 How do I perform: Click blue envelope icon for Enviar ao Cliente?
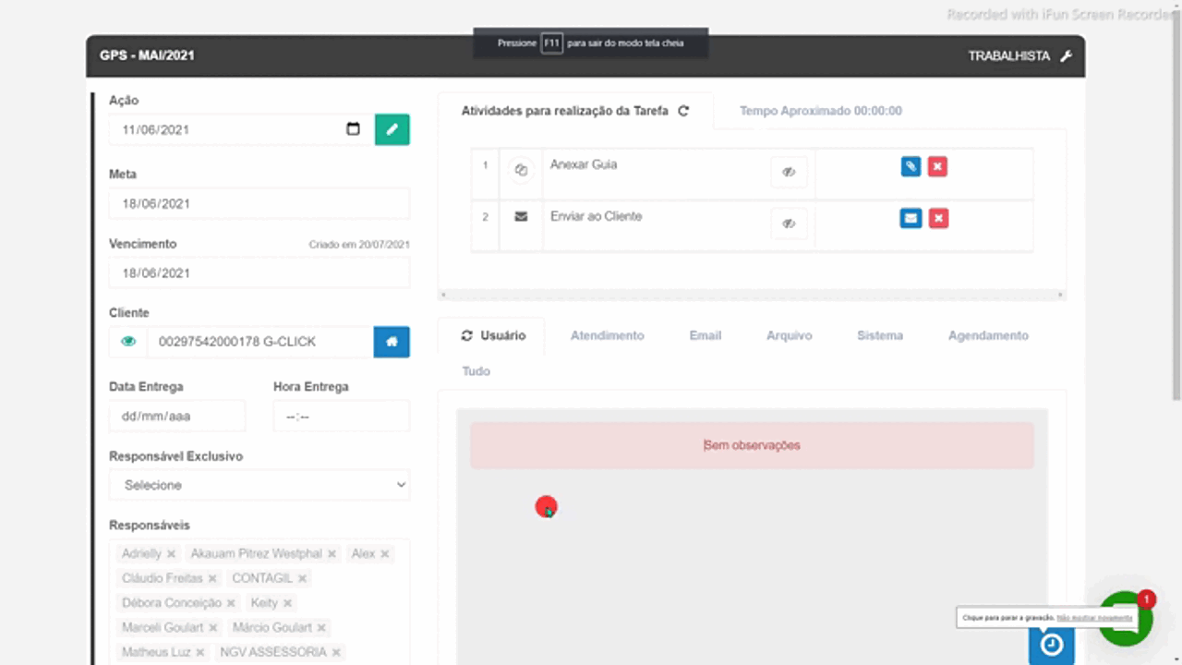(x=911, y=218)
